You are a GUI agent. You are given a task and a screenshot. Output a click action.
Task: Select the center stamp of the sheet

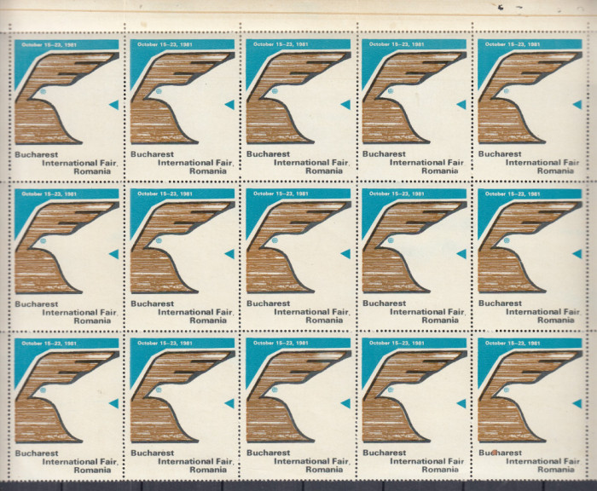click(298, 257)
